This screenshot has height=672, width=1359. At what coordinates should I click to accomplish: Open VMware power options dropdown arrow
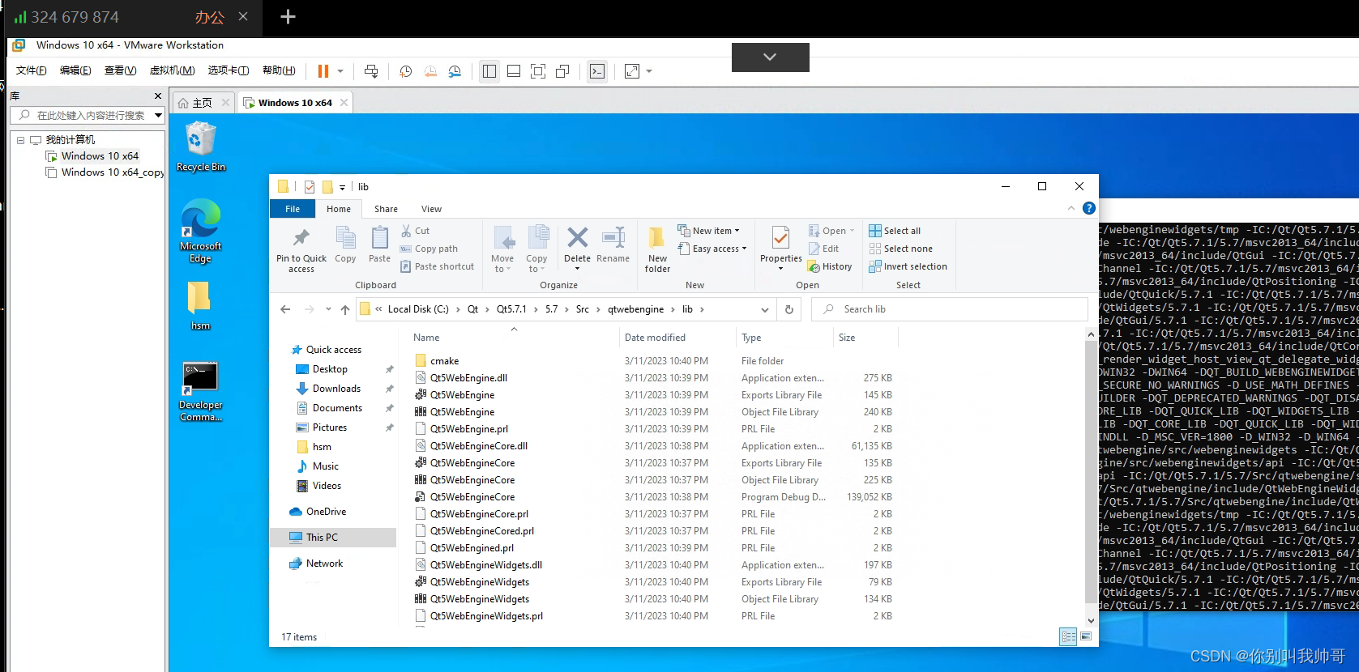pos(340,71)
